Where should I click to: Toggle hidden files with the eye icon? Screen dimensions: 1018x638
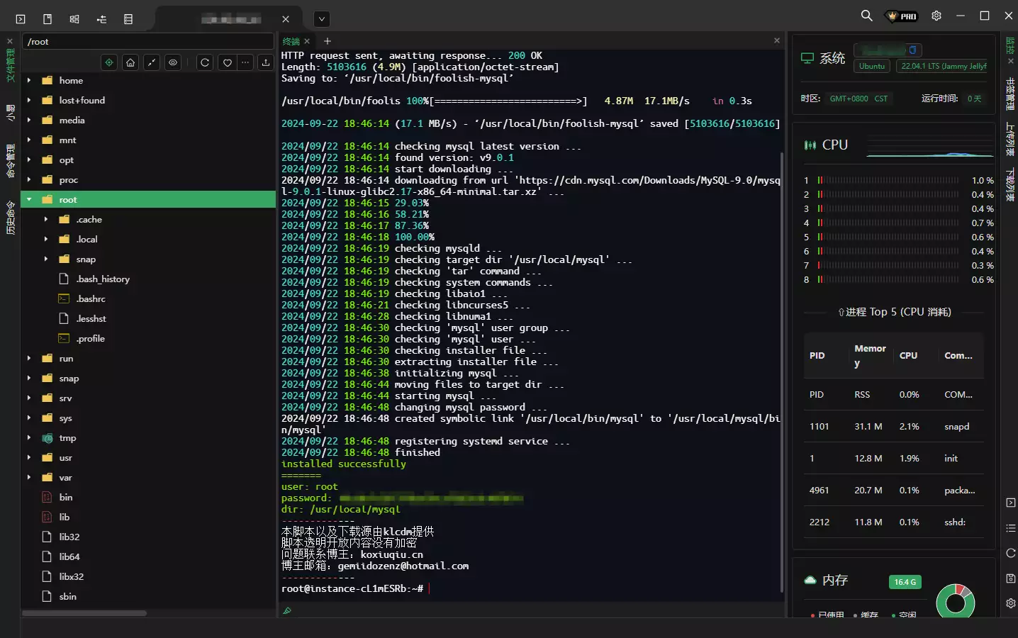[173, 62]
